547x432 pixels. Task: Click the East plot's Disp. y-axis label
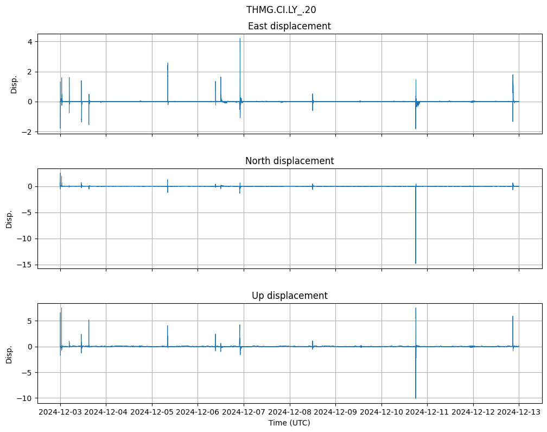click(x=14, y=84)
